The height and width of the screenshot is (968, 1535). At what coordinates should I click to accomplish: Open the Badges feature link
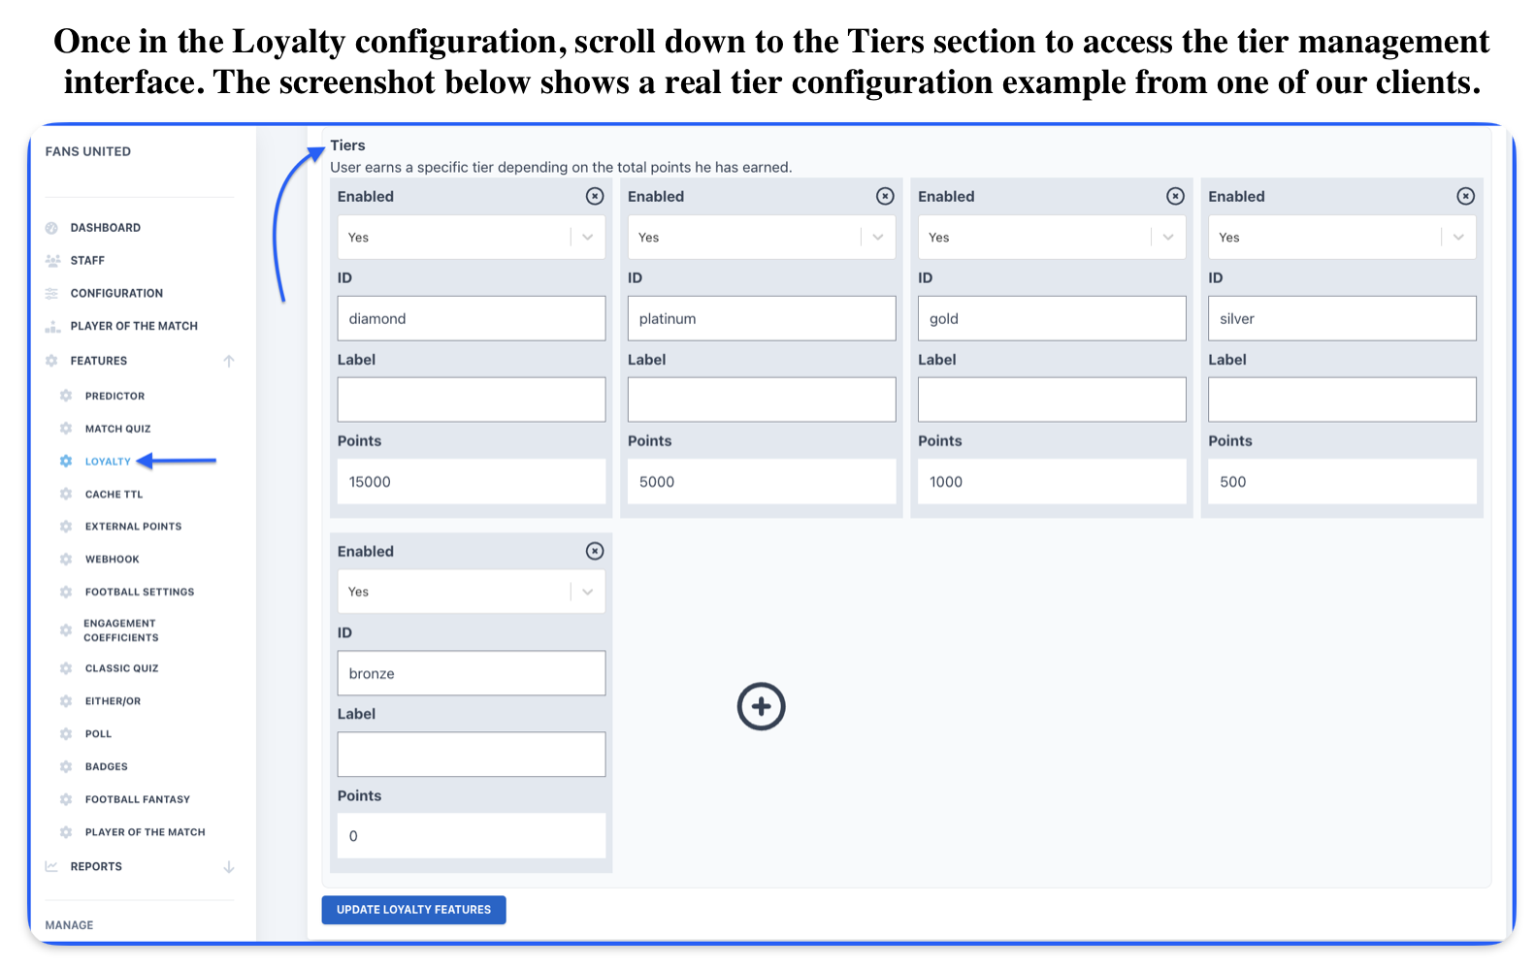click(107, 766)
